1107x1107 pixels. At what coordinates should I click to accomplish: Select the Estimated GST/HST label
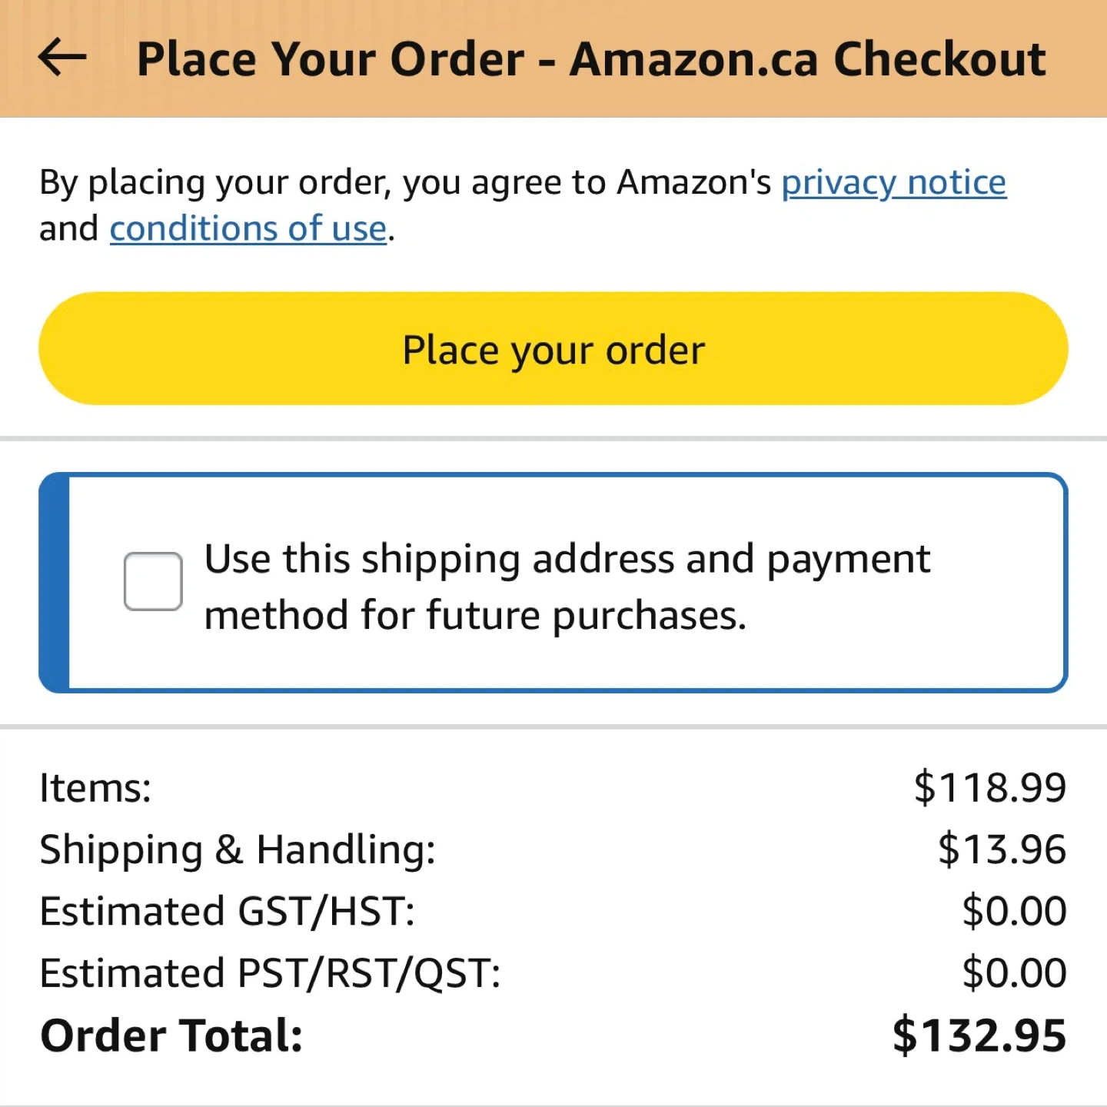pyautogui.click(x=228, y=912)
